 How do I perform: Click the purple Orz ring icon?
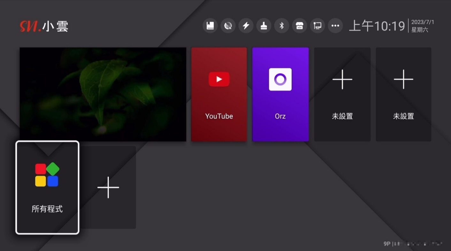(280, 79)
